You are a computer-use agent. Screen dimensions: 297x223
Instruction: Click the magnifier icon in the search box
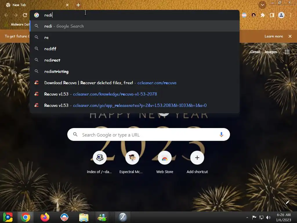(75, 134)
